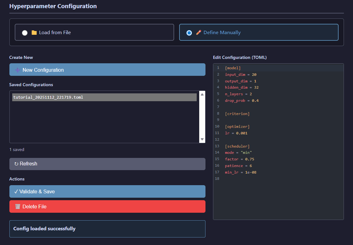Click the input_dim = 20 line

click(241, 75)
